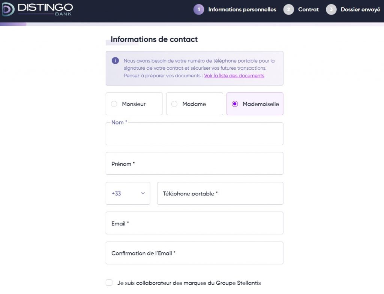Image resolution: width=384 pixels, height=294 pixels.
Task: Open the Voir la liste des documents link
Action: tap(234, 76)
